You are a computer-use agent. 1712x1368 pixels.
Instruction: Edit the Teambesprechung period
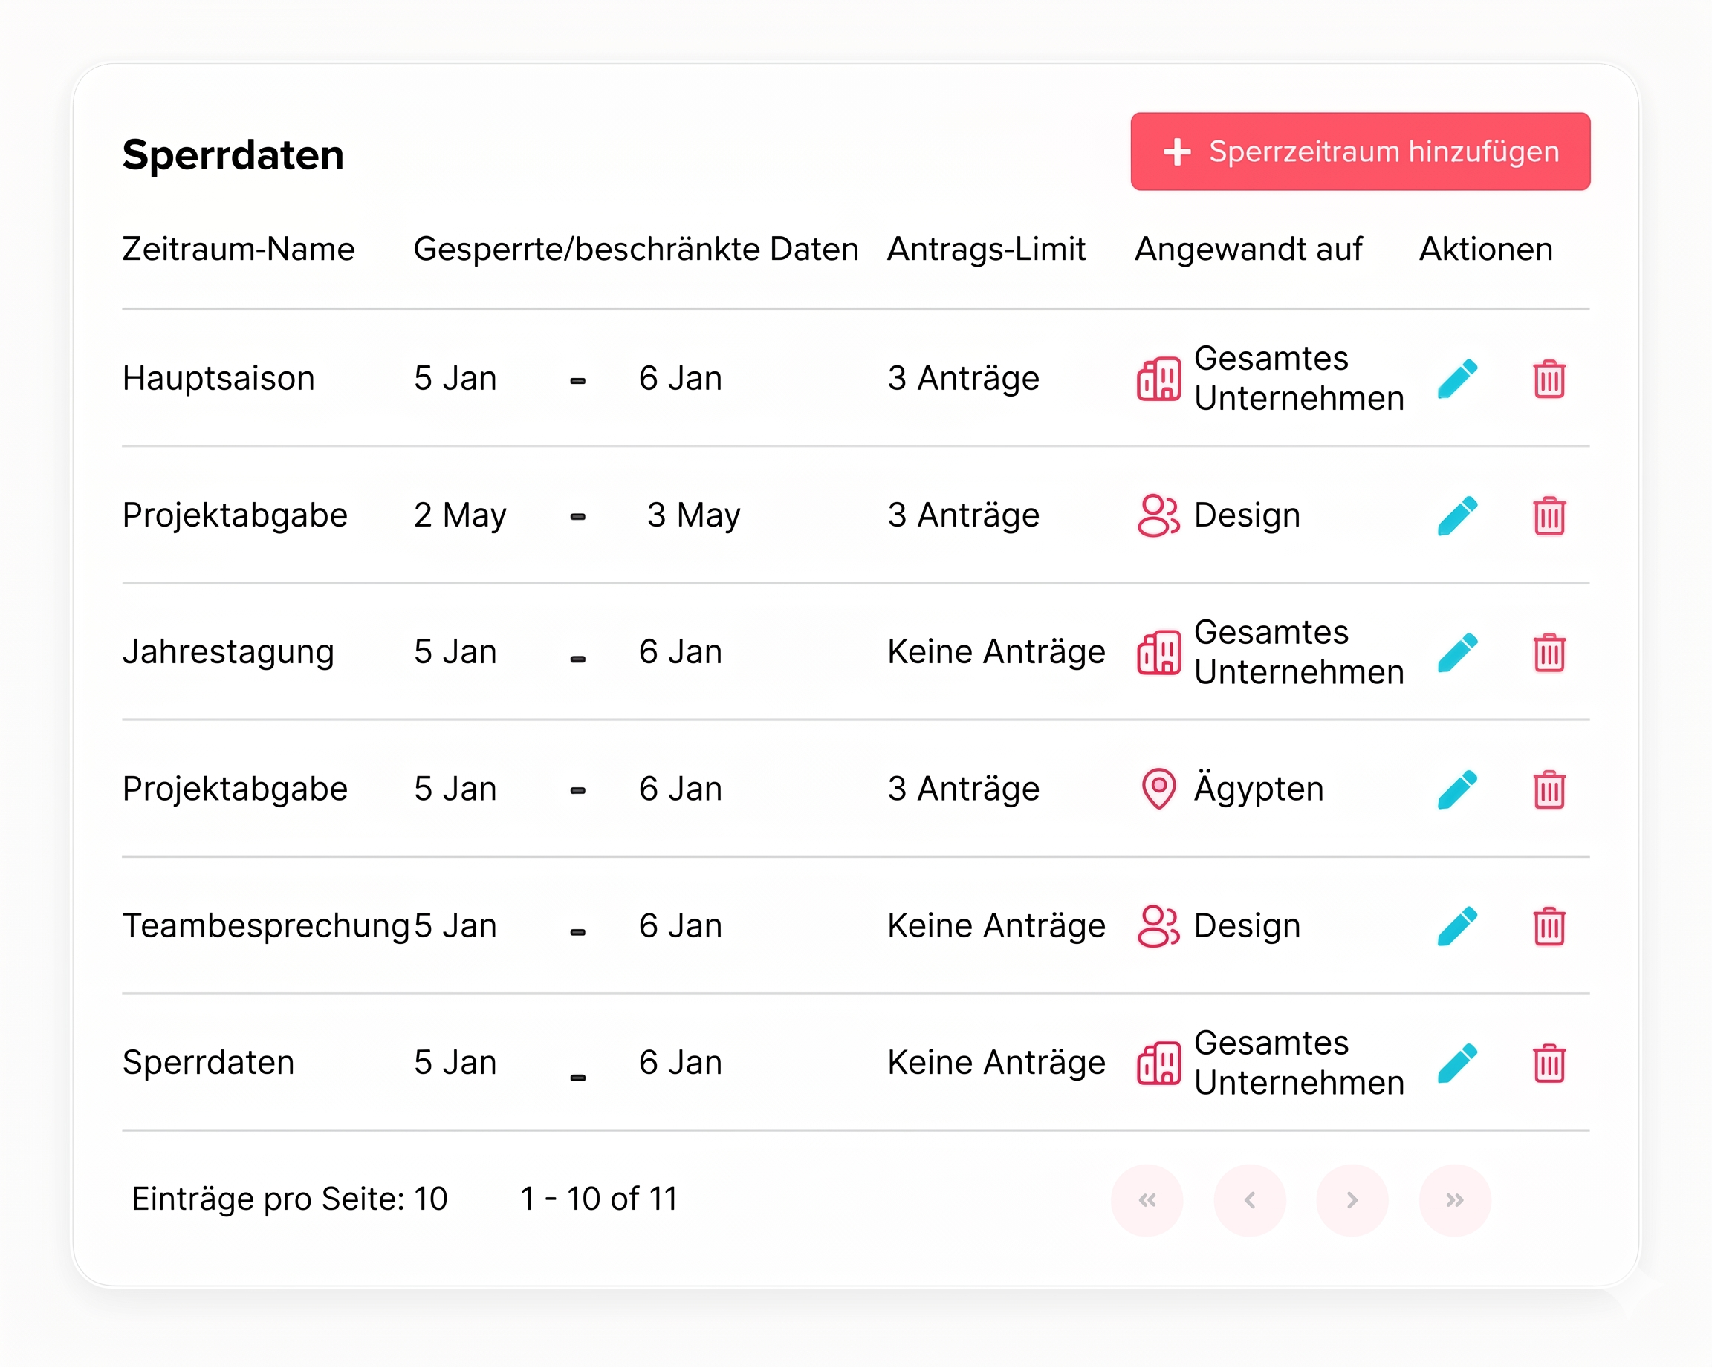[x=1457, y=926]
